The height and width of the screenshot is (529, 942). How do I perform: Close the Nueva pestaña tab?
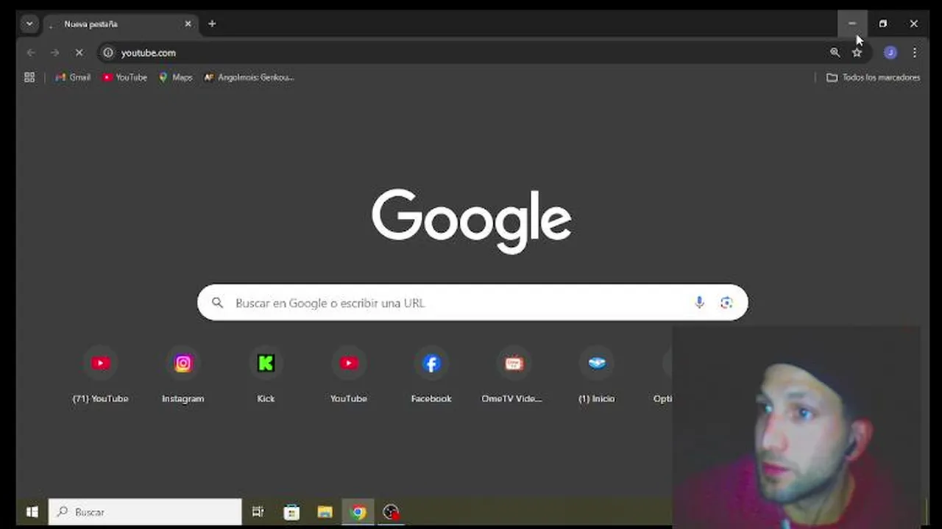(188, 24)
